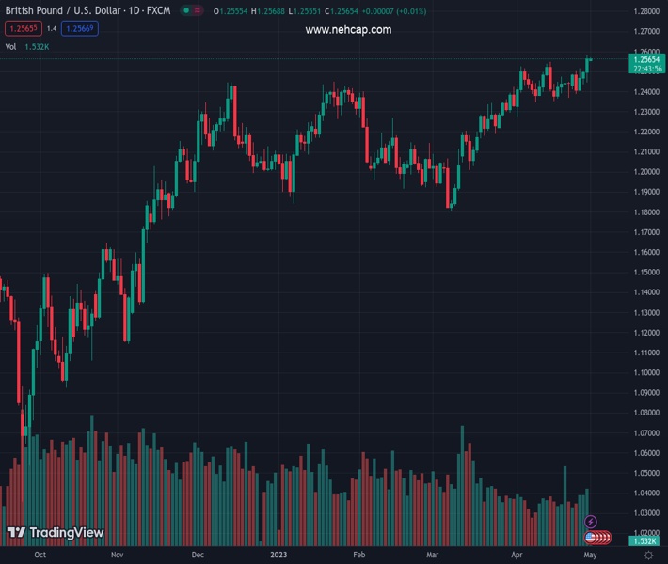This screenshot has width=668, height=564.
Task: Select the Vol indicator legend label
Action: click(10, 46)
